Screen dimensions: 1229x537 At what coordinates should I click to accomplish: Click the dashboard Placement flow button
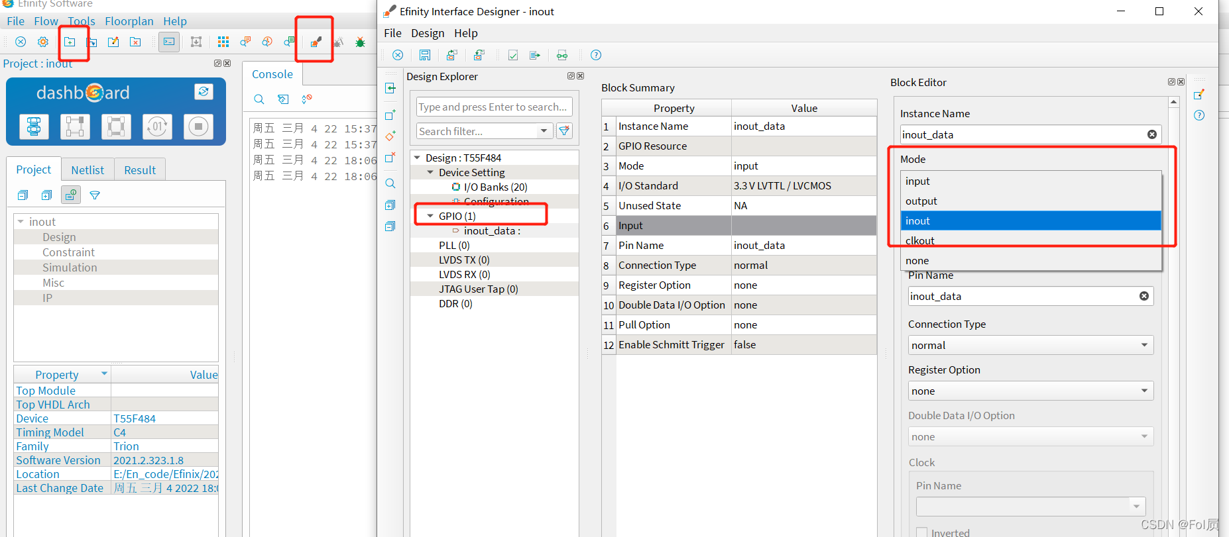click(x=75, y=126)
